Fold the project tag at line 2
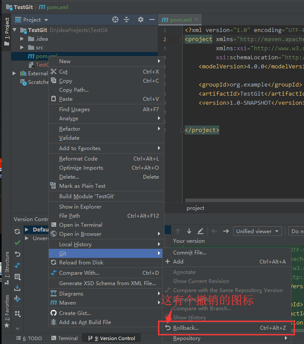Screen dimensions: 304x344 point(182,39)
